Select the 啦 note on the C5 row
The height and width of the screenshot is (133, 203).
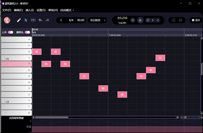(160, 58)
